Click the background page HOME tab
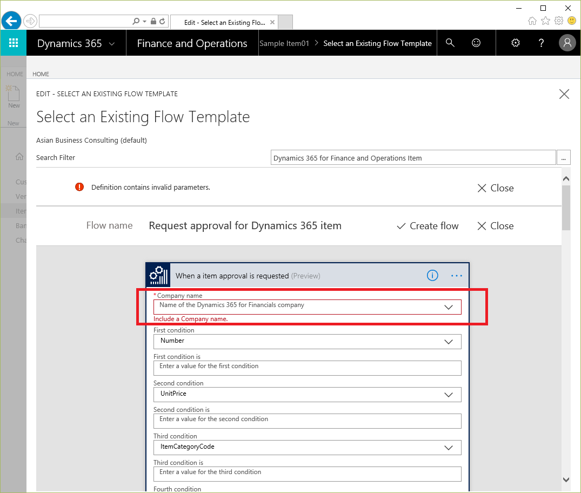 pyautogui.click(x=15, y=74)
